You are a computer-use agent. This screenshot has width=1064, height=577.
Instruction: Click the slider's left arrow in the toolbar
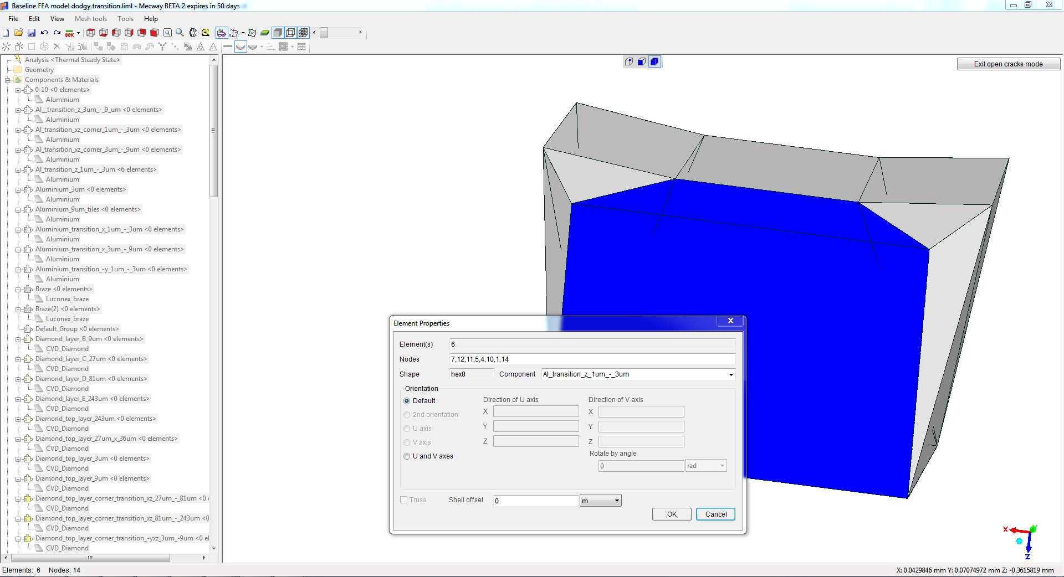point(314,33)
